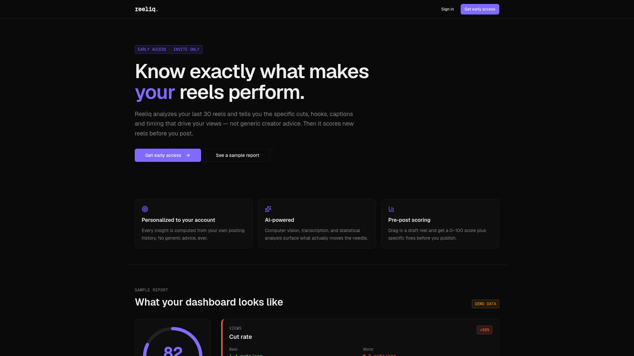Open the Sign in link
Image resolution: width=634 pixels, height=356 pixels.
pyautogui.click(x=447, y=9)
